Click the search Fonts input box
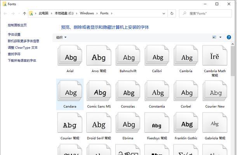Image resolution: width=237 pixels, height=155 pixels. point(205,14)
